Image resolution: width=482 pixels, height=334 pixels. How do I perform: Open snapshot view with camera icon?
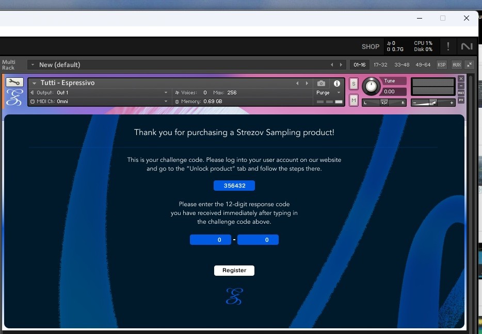click(321, 83)
